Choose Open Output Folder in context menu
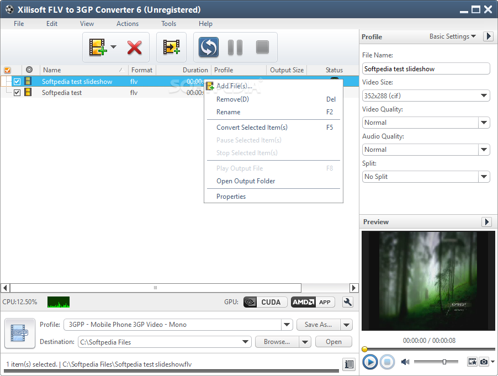498x376 pixels. (x=273, y=181)
